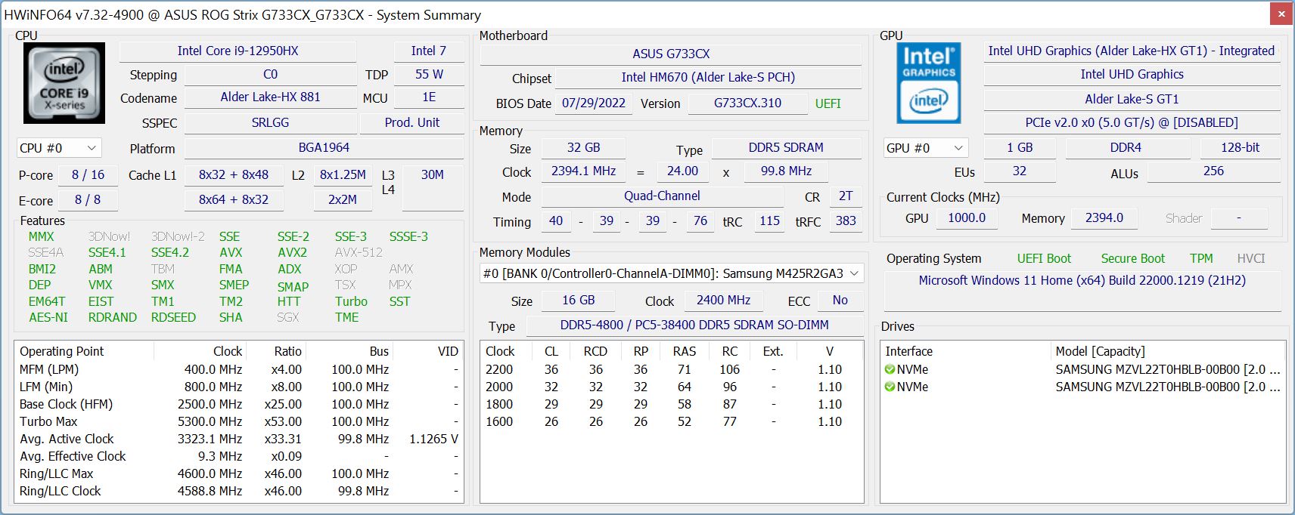
Task: Select the Turbo Max operating point row
Action: point(239,421)
